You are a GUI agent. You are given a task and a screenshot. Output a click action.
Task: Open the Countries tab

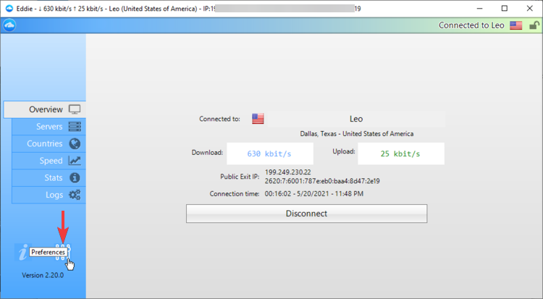pos(49,143)
